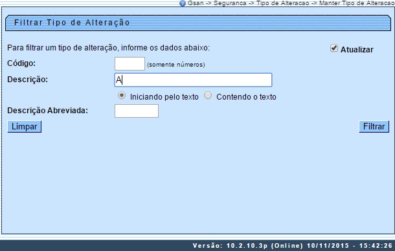
Task: Click the help question mark icon
Action: click(x=183, y=3)
